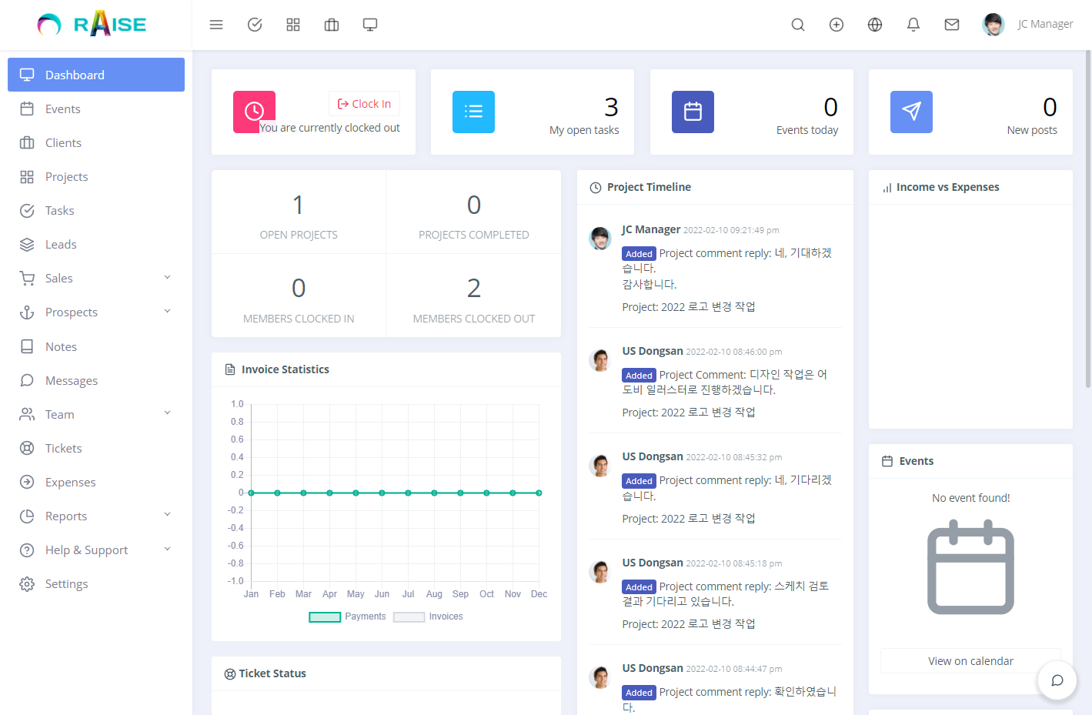Click the hamburger menu icon in top bar
The width and height of the screenshot is (1092, 715).
[216, 25]
